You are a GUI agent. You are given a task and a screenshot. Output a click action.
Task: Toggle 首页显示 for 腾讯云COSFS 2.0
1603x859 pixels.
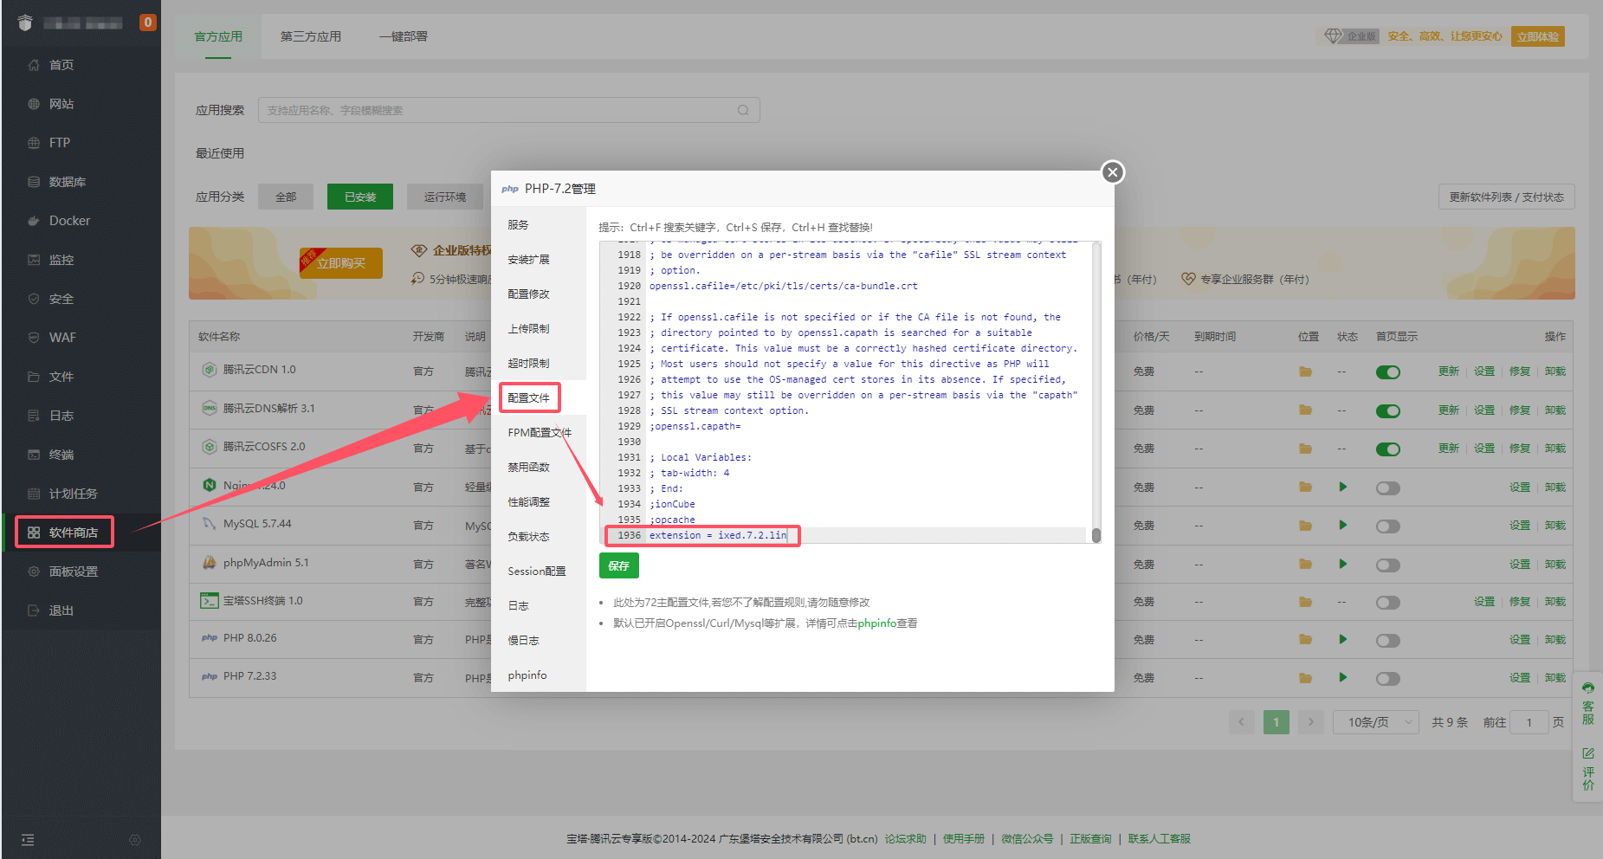1388,449
